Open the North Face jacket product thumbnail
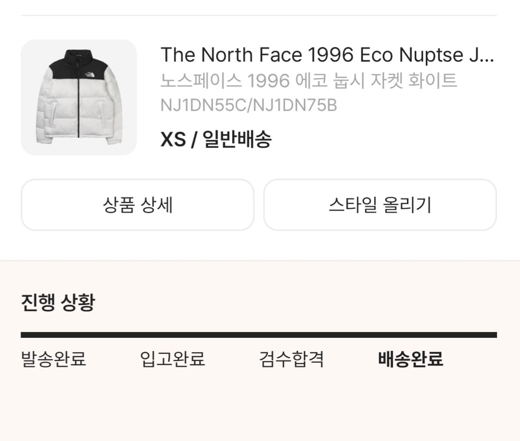Screen dimensions: 520x441 click(79, 97)
